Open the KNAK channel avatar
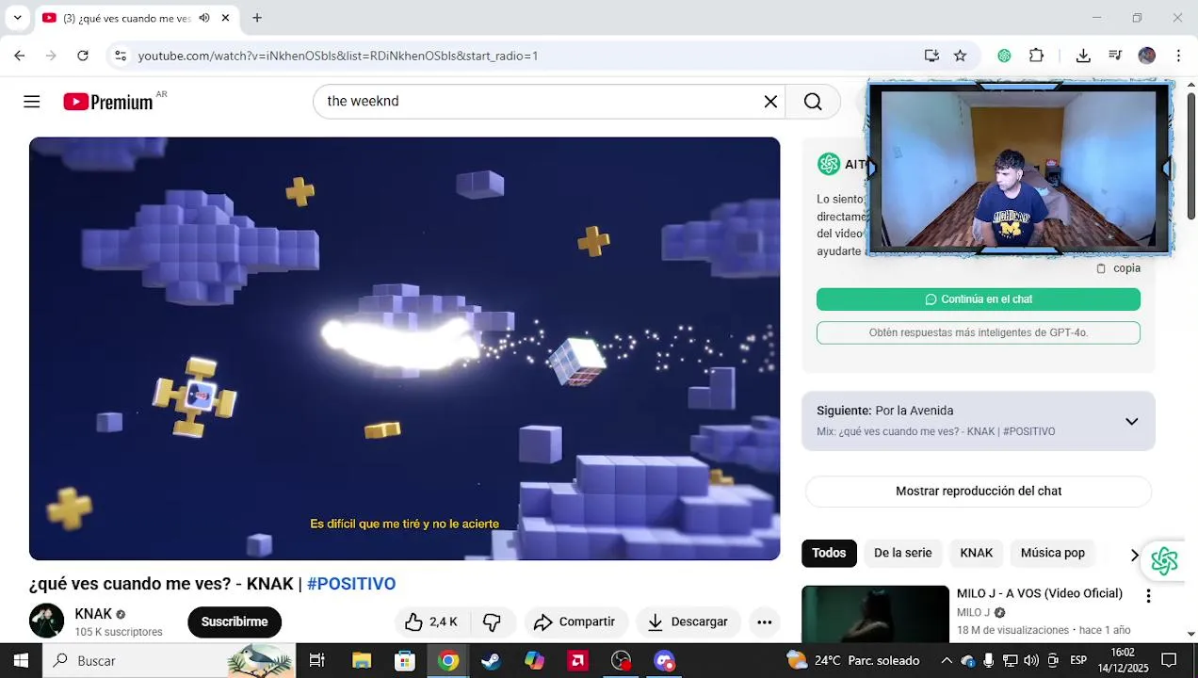The image size is (1198, 678). point(46,621)
